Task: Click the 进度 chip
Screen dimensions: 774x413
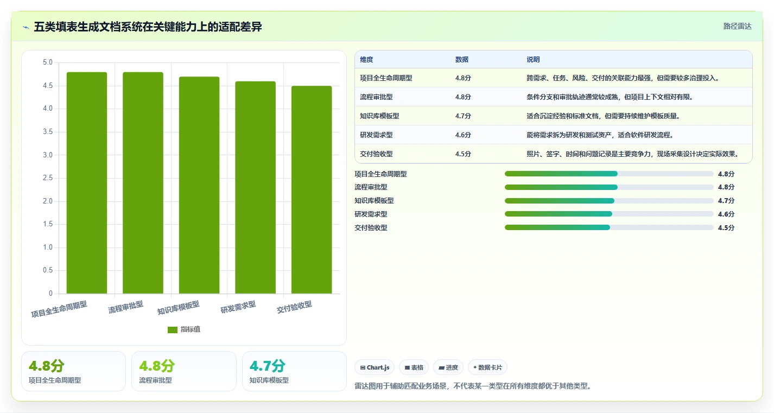Action: 448,367
